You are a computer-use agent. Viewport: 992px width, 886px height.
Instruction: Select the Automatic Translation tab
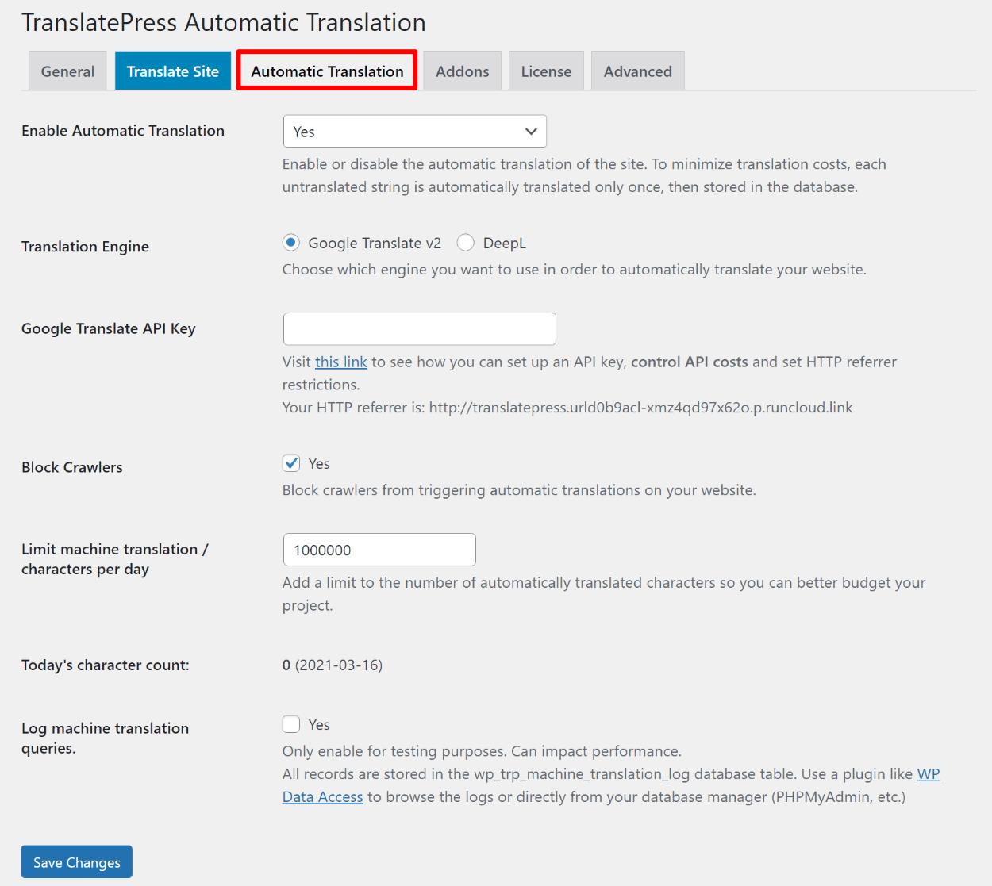(x=326, y=71)
